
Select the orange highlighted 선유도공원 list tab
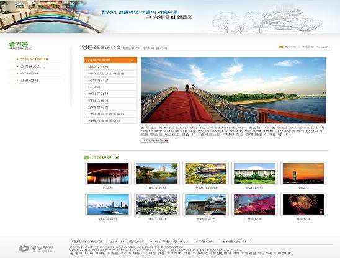point(110,60)
